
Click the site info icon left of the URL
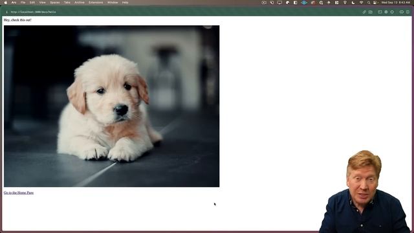click(7, 12)
